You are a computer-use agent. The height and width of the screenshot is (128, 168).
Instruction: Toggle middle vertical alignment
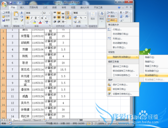click(59, 13)
